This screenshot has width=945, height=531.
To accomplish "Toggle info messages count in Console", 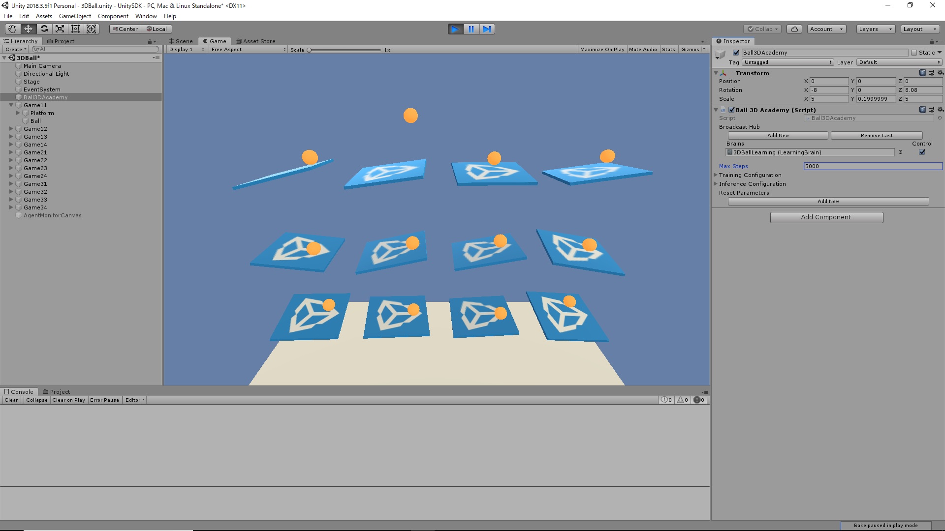I will (x=666, y=400).
